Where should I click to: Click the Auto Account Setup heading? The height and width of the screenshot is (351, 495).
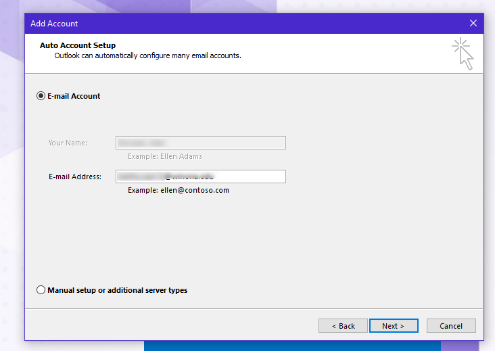pos(82,45)
